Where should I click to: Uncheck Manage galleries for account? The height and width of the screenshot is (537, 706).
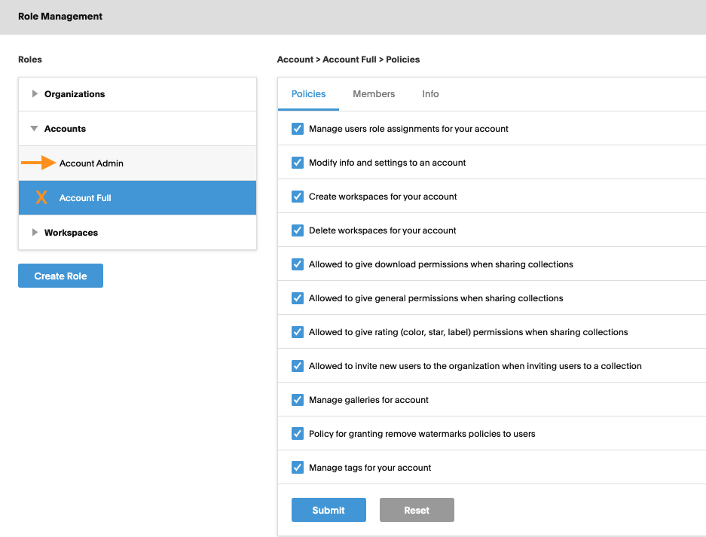click(298, 400)
